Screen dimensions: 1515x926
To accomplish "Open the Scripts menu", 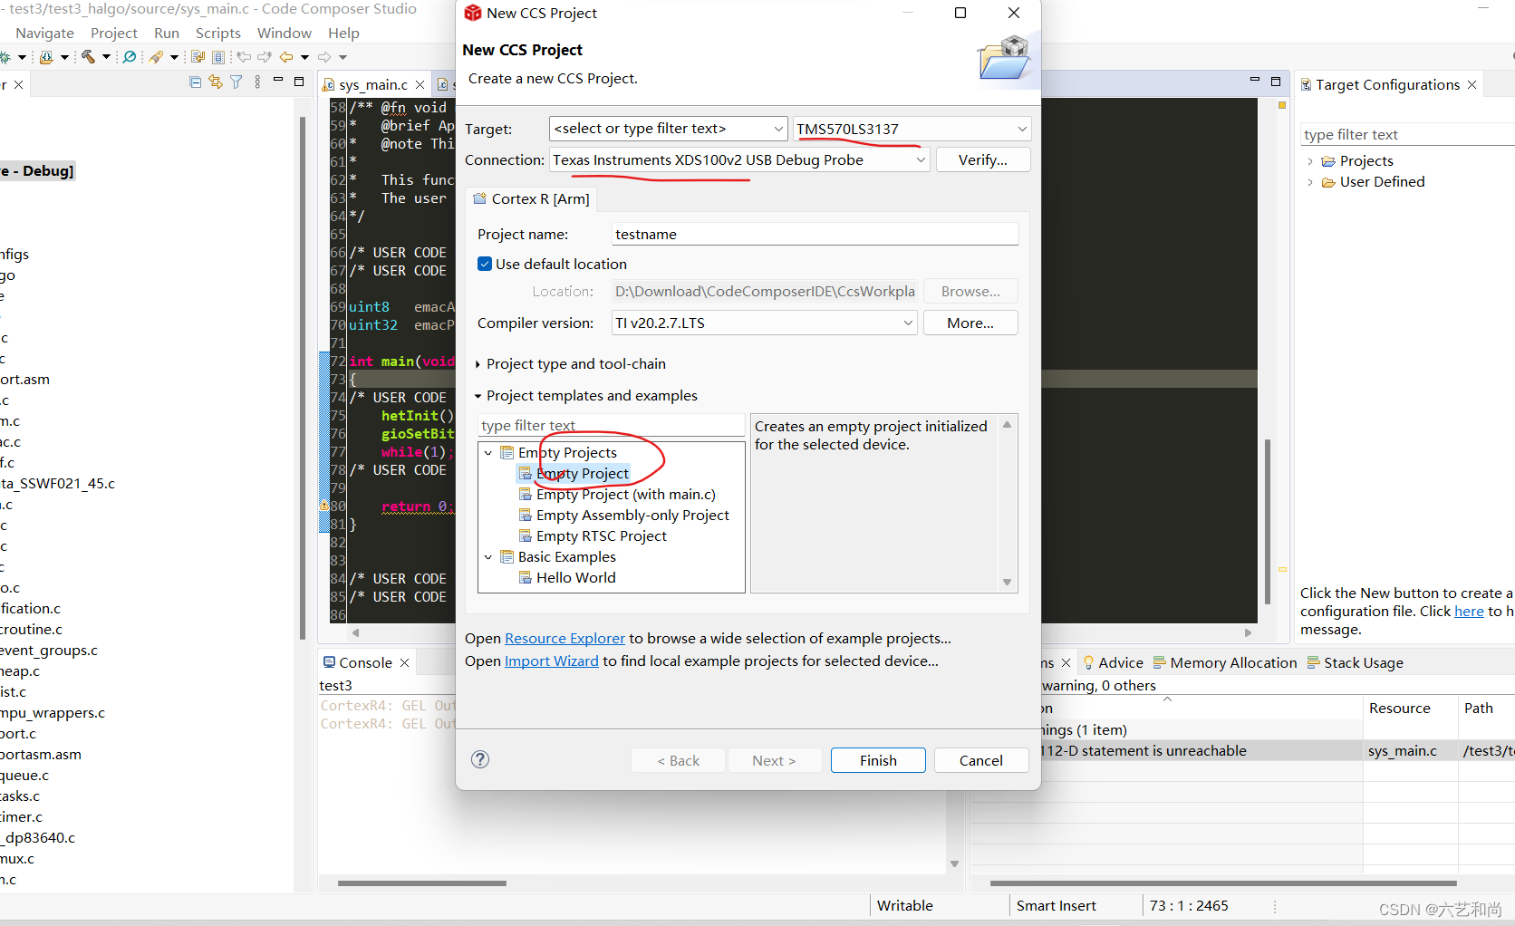I will 218,34.
